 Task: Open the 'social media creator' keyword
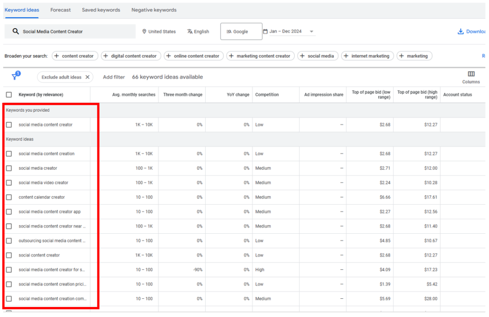(x=38, y=168)
